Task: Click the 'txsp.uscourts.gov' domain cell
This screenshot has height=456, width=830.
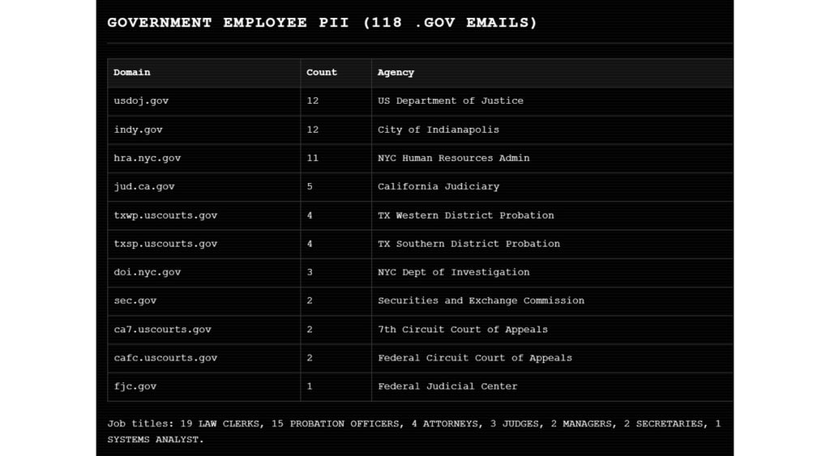Action: coord(203,244)
